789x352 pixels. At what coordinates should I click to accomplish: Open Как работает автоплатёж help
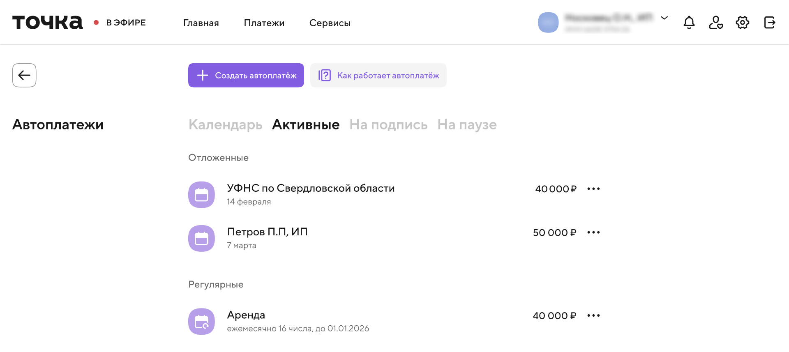coord(378,75)
